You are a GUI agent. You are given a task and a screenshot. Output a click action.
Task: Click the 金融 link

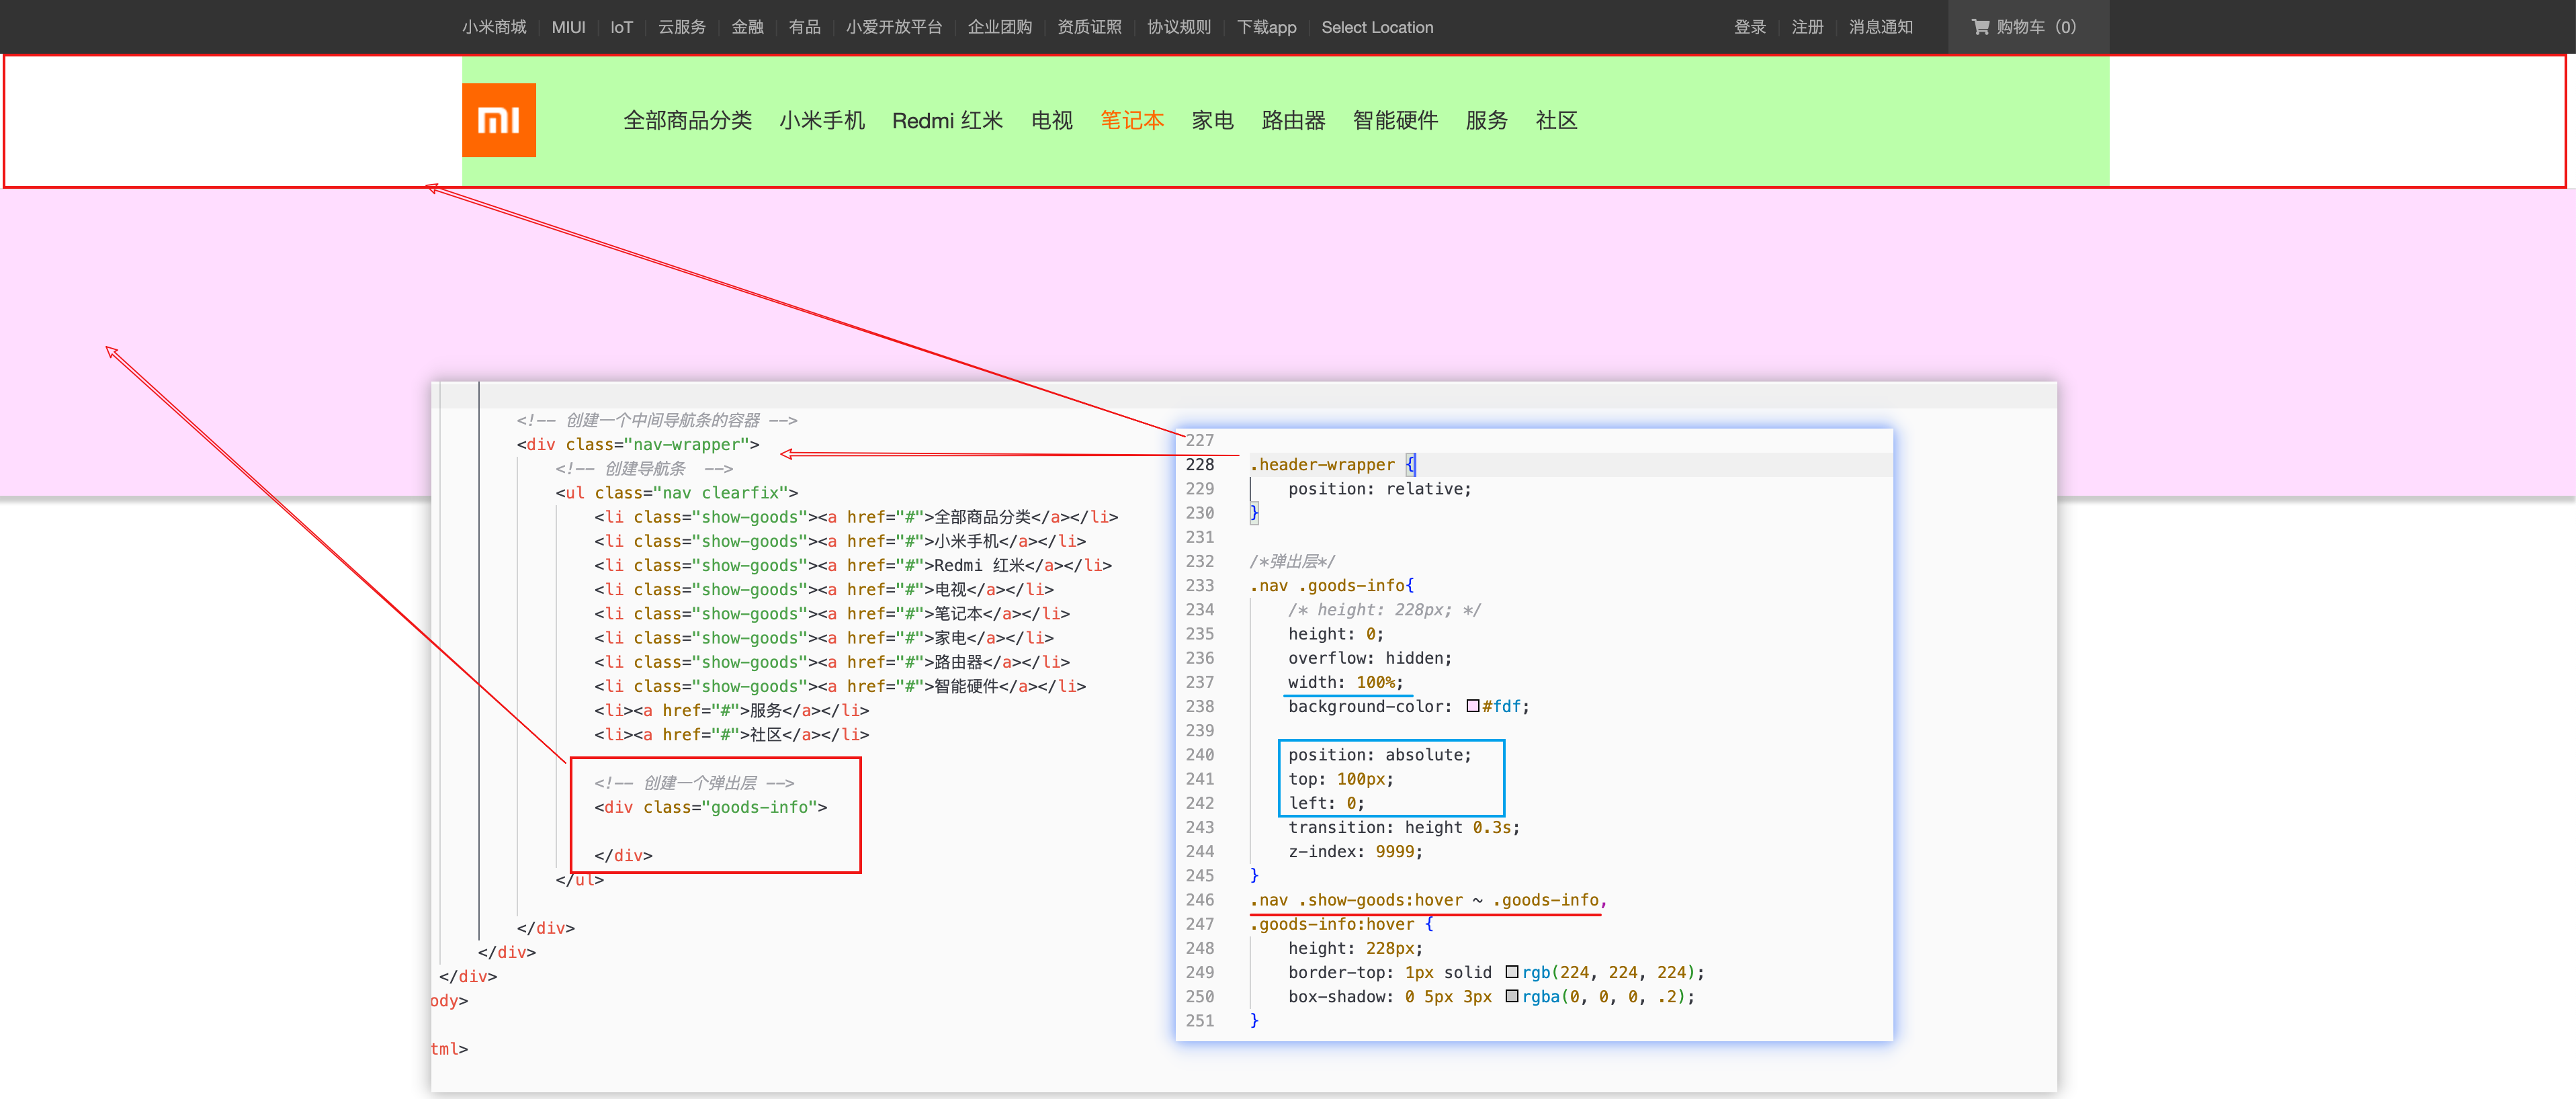(x=747, y=27)
